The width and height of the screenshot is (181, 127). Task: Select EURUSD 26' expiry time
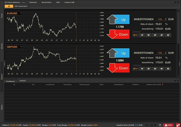[x=149, y=35]
